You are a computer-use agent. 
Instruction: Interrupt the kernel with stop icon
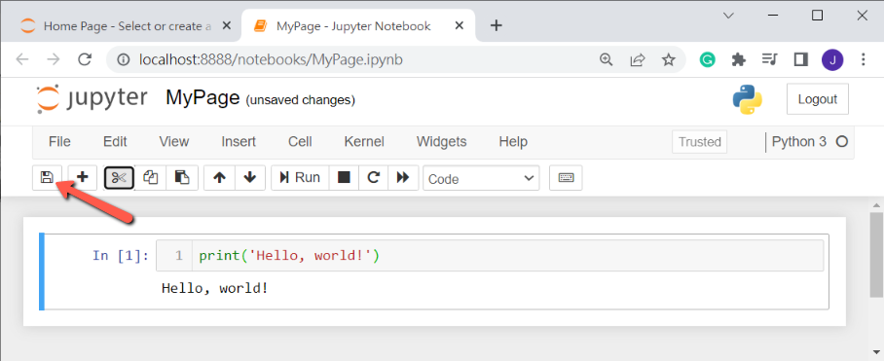coord(344,178)
